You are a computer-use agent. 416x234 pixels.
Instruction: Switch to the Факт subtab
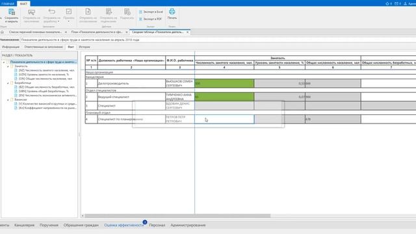coord(71,47)
